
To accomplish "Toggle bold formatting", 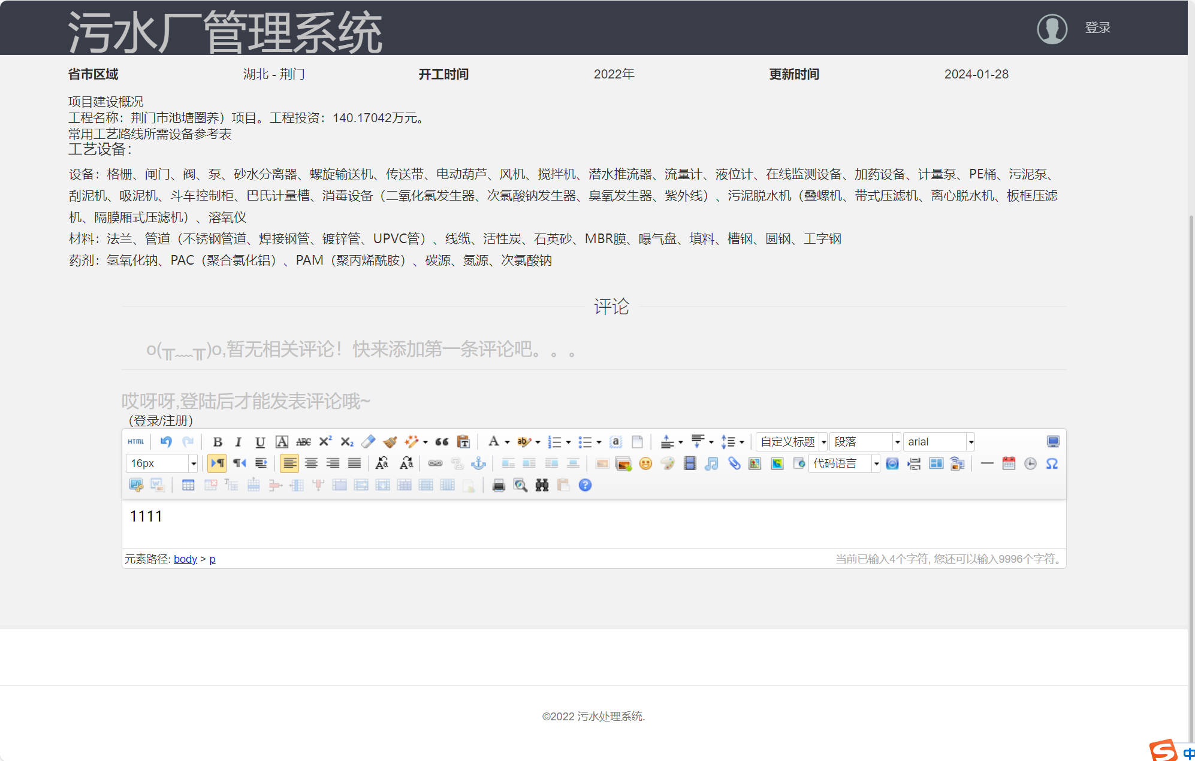I will point(218,441).
